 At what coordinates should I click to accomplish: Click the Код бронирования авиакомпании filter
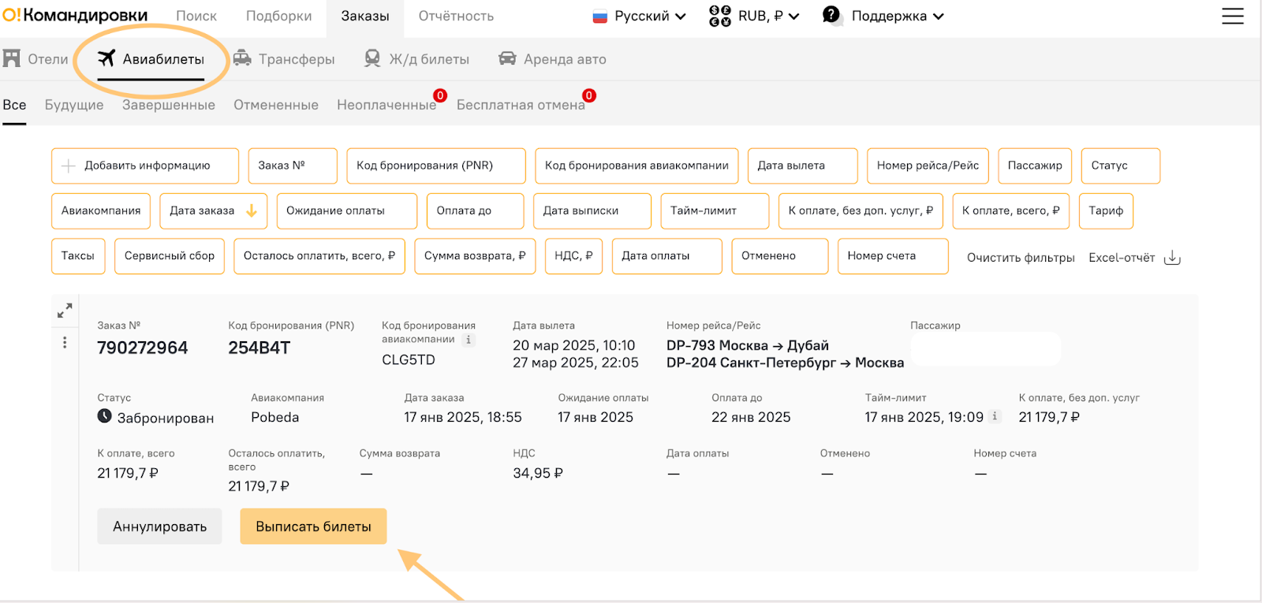click(637, 166)
